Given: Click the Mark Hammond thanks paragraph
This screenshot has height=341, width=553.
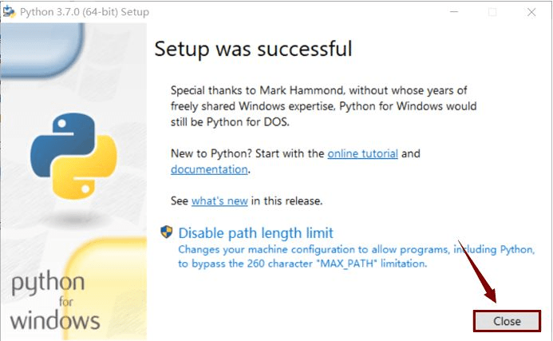Looking at the screenshot, I should tap(323, 105).
